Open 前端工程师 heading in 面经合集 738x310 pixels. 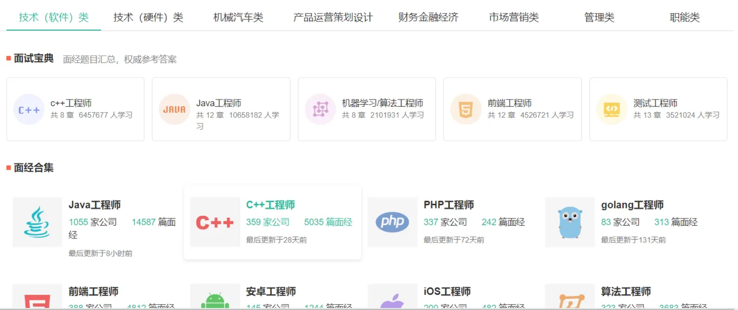coord(93,291)
